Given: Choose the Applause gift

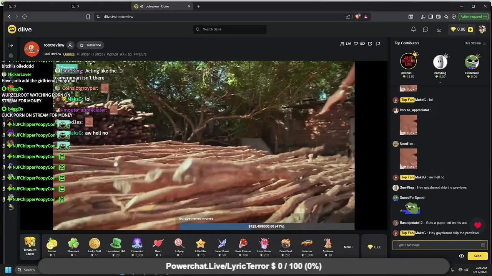Looking at the screenshot, I should (328, 244).
